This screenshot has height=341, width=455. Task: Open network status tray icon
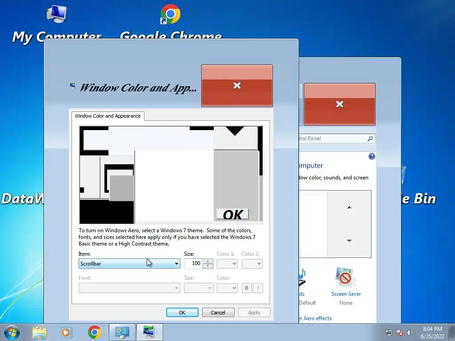[x=388, y=333]
